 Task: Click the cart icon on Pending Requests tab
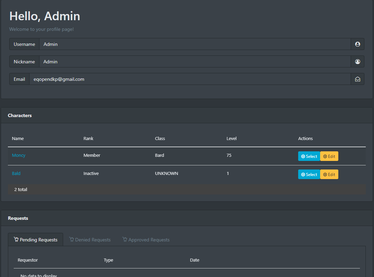16,239
